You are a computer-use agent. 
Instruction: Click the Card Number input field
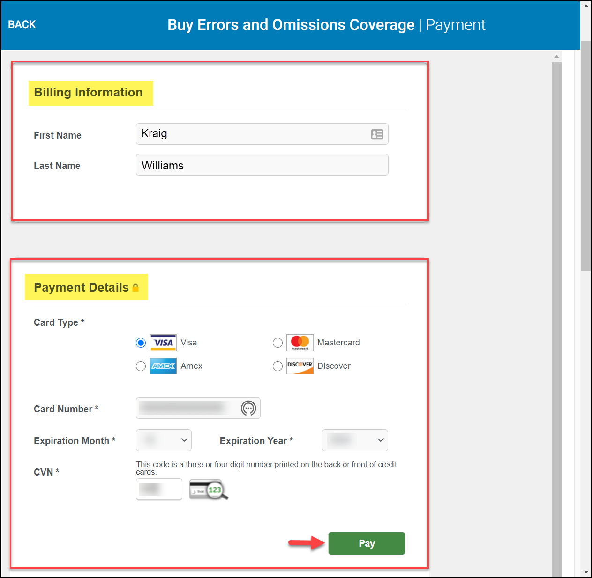(198, 408)
